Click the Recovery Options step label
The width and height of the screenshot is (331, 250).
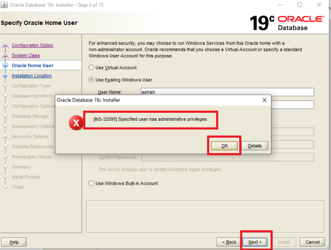click(30, 136)
